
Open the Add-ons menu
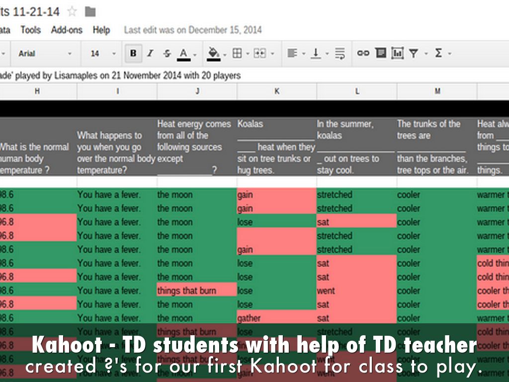point(67,30)
